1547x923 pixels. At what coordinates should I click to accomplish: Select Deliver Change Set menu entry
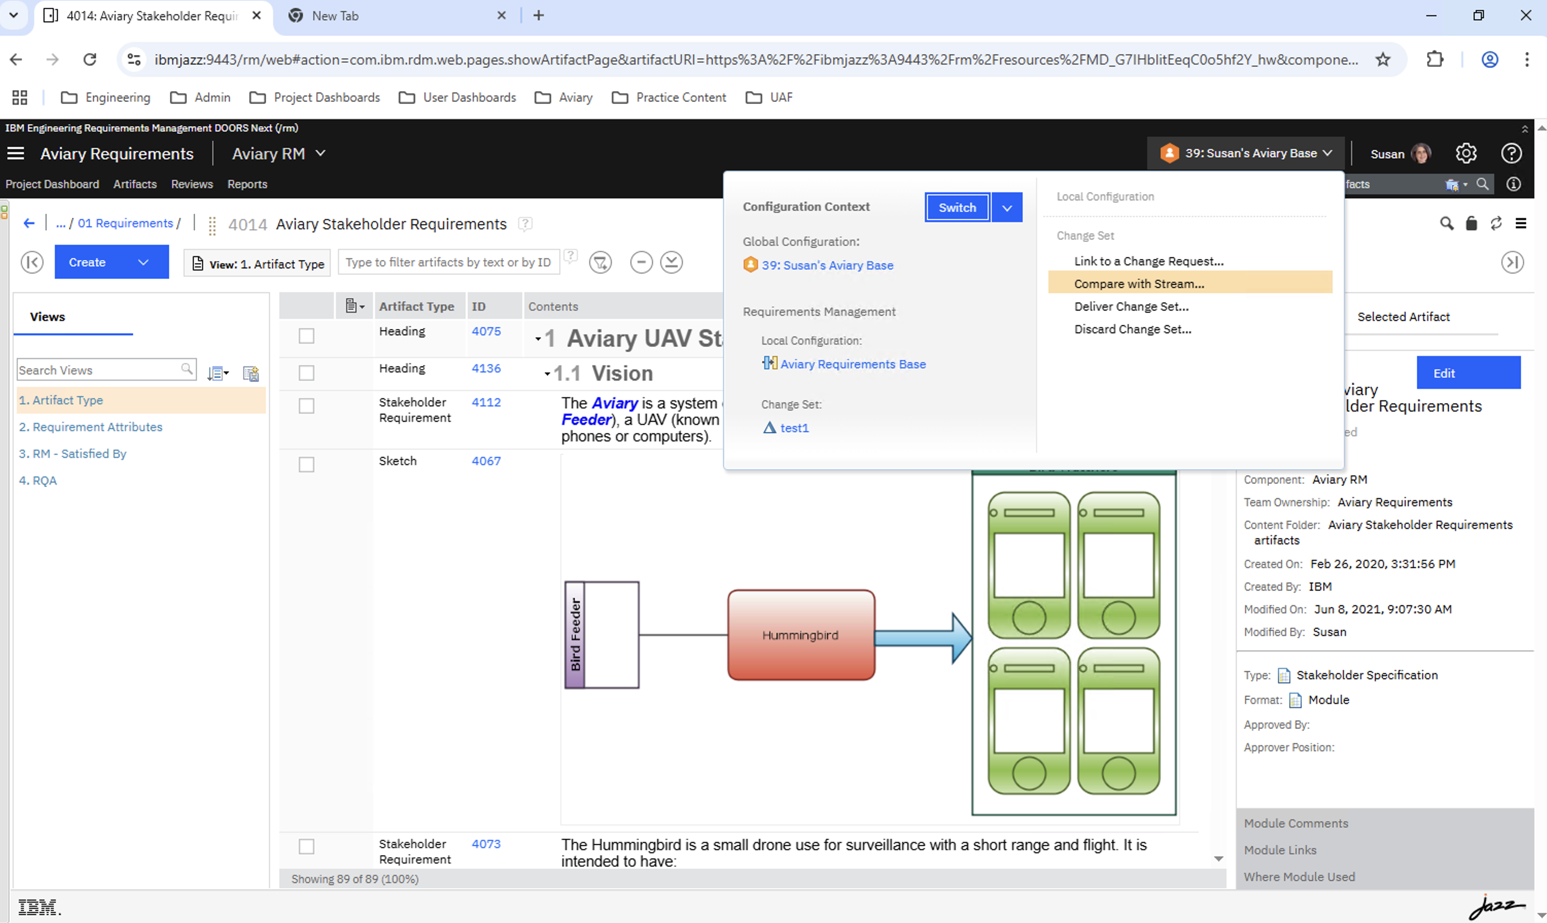click(1131, 306)
